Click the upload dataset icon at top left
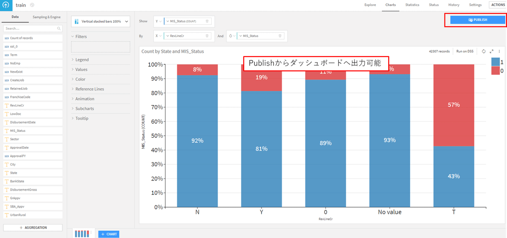Viewport: 507px width, 238px height. click(6, 5)
